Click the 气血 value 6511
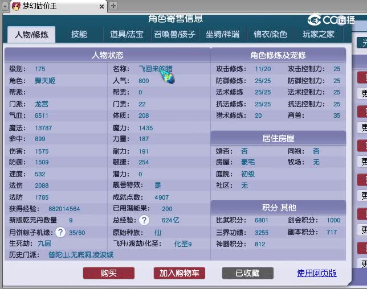The width and height of the screenshot is (367, 289). [42, 115]
